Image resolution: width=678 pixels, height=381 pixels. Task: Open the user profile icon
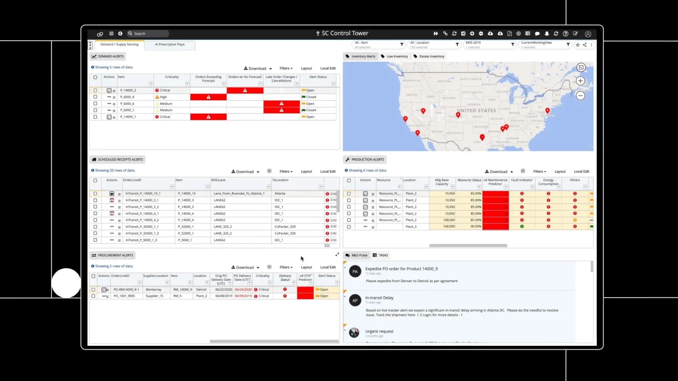(x=588, y=34)
